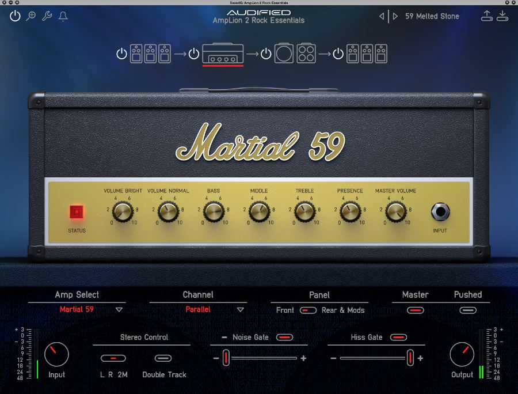This screenshot has width=518, height=394.
Task: Open the wrench settings icon
Action: [47, 16]
